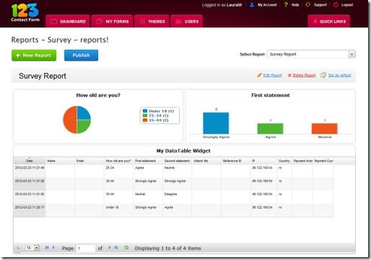Click the search magnifier icon in table footer

18,248
